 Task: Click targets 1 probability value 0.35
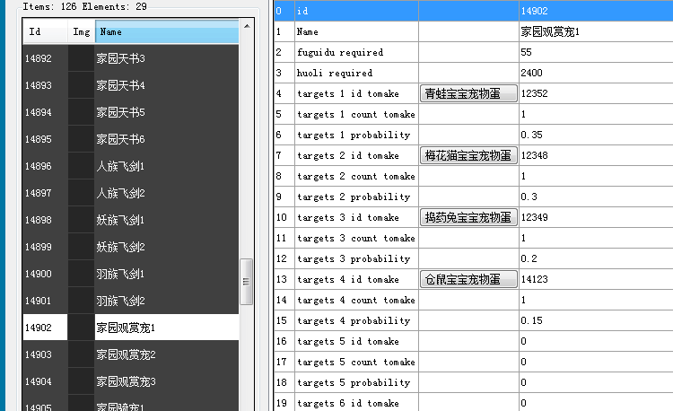[x=596, y=135]
